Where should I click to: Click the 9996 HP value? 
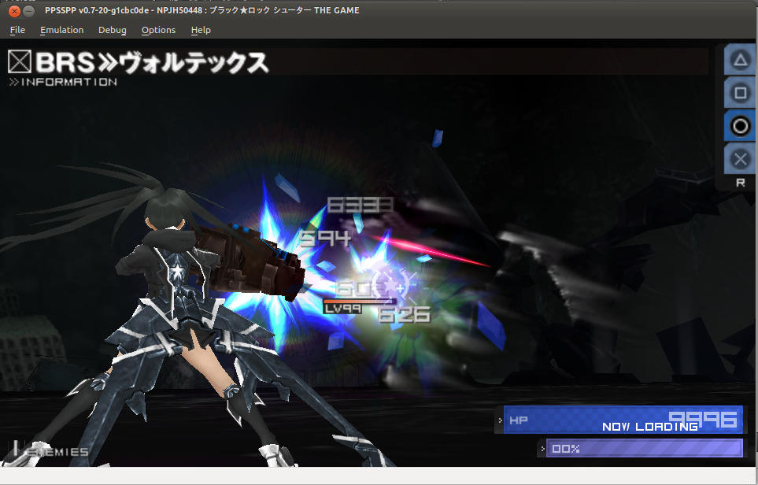click(704, 419)
